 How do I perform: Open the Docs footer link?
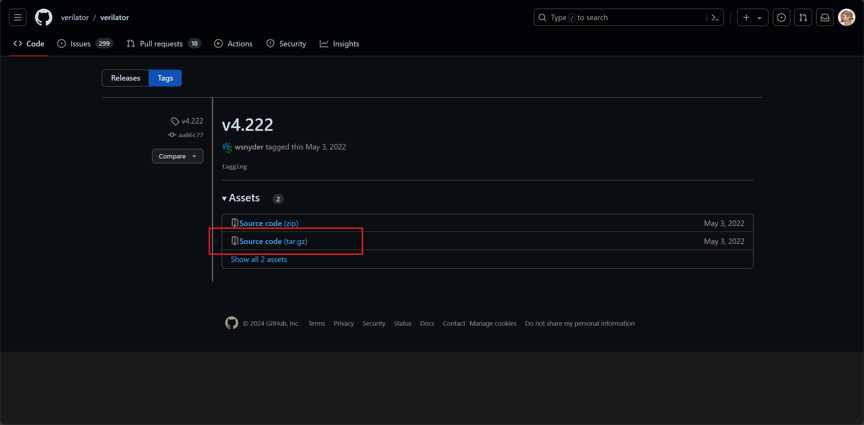coord(427,323)
